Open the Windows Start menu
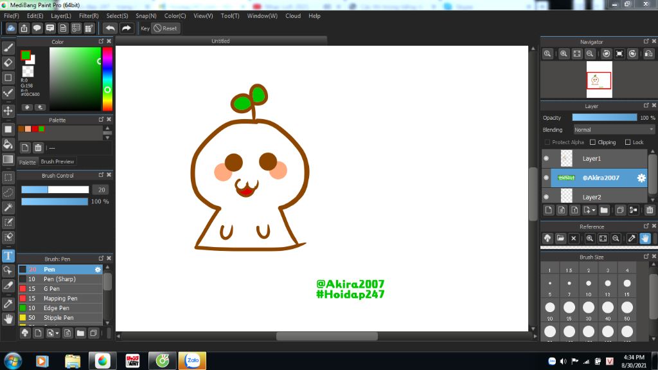 [13, 361]
